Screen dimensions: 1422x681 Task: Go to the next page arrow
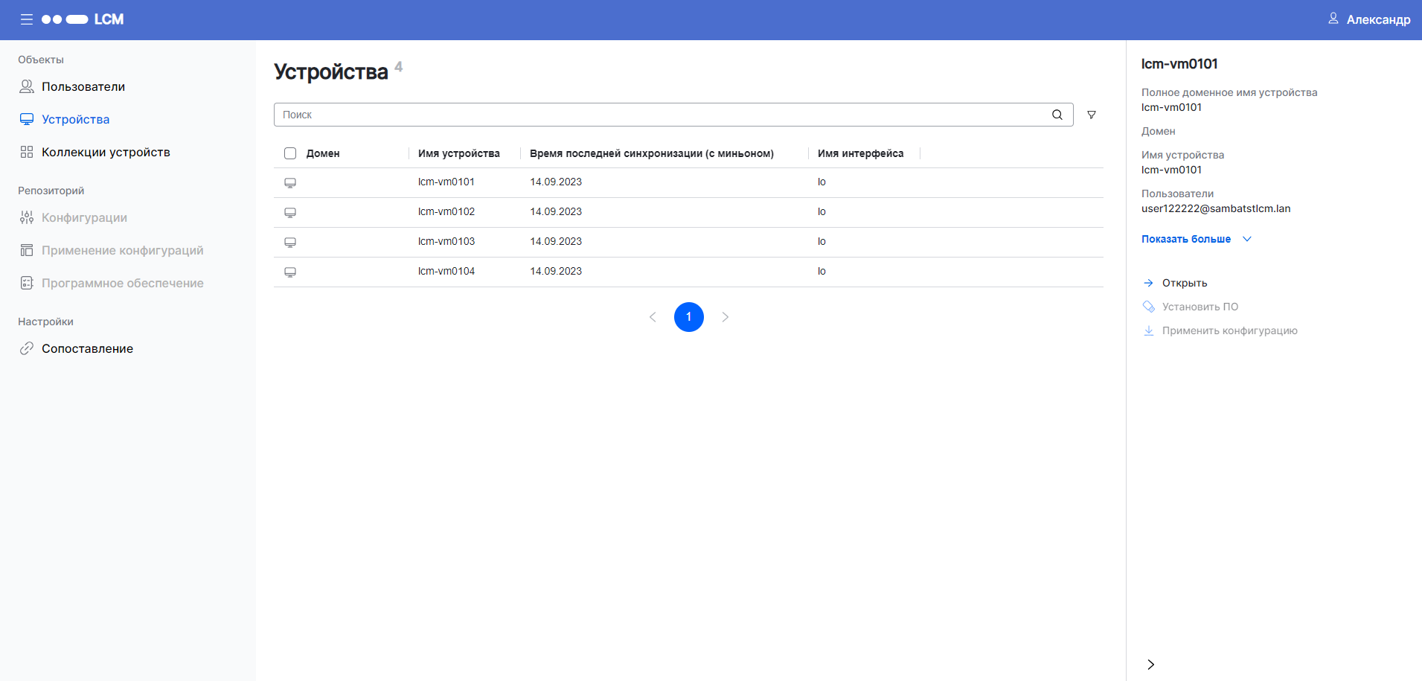coord(725,317)
